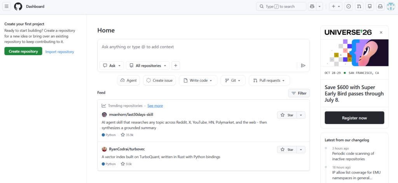This screenshot has height=183, width=398.
Task: Open the Create new plus menu
Action: (x=336, y=6)
